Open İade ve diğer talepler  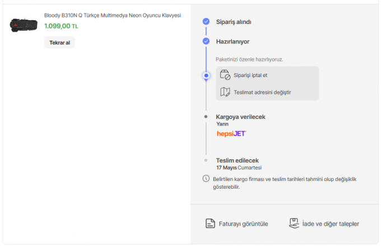coord(330,224)
